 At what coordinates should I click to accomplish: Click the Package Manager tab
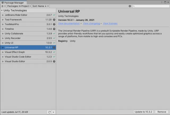click(14, 3)
